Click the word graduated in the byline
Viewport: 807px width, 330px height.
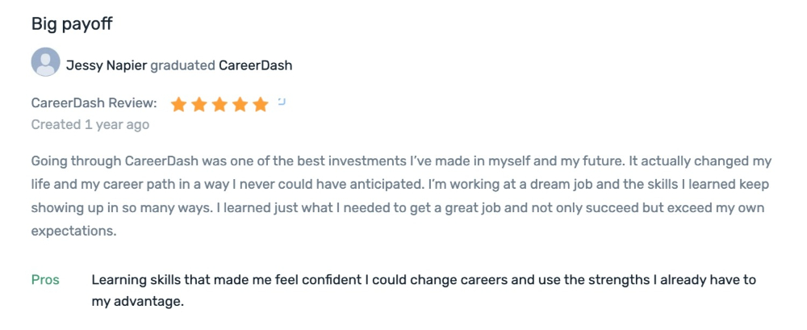pos(182,66)
